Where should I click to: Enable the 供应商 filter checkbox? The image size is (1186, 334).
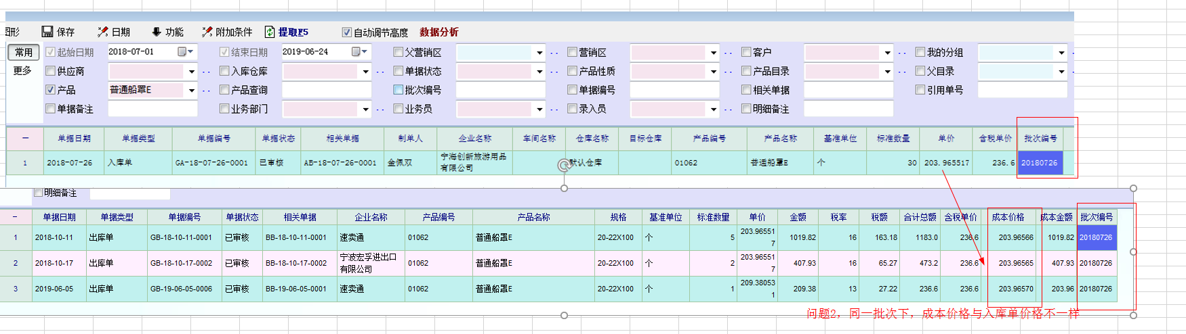tap(50, 71)
